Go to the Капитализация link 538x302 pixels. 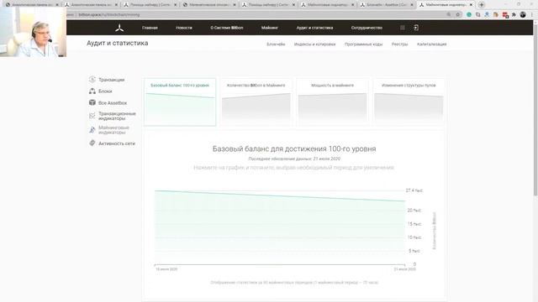(431, 44)
